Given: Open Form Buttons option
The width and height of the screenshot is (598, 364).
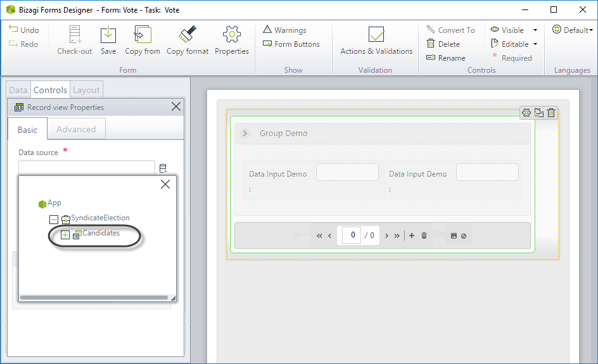Looking at the screenshot, I should pyautogui.click(x=291, y=44).
